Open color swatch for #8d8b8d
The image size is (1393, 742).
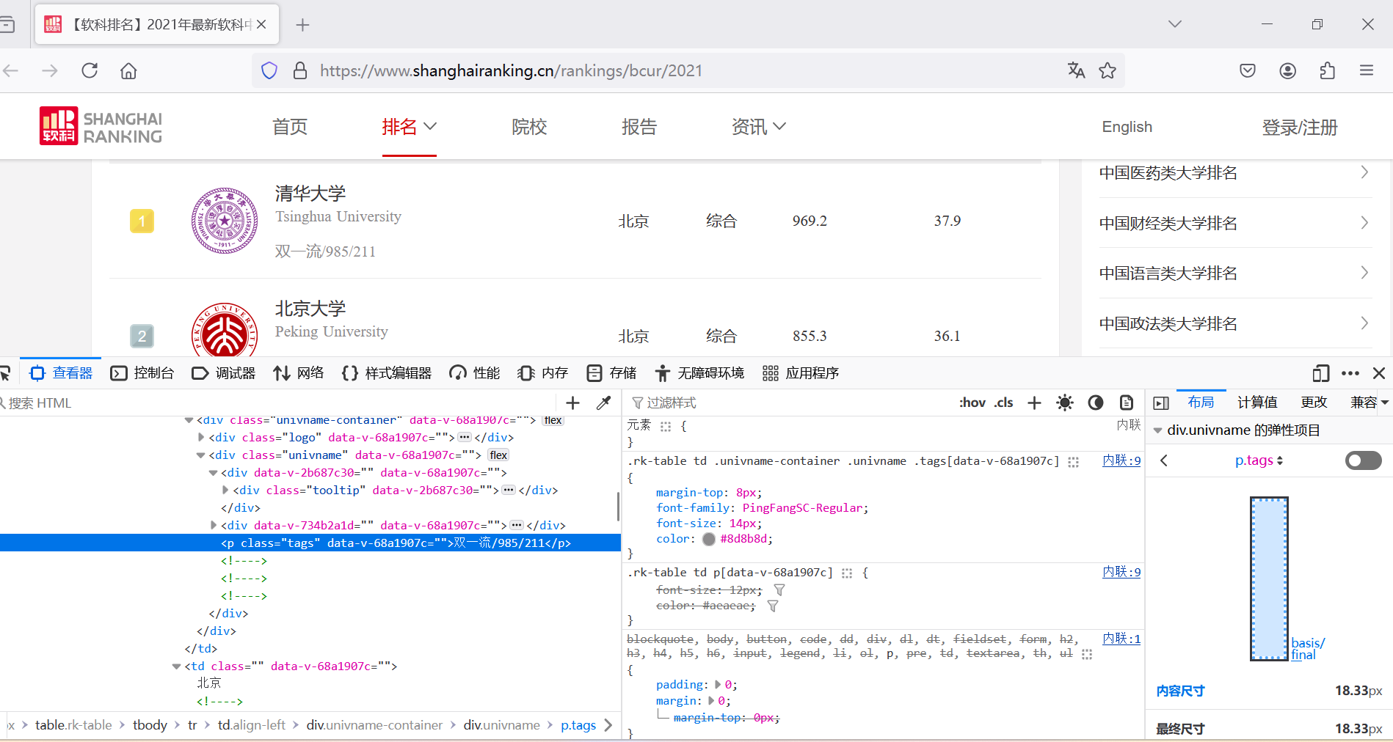pyautogui.click(x=708, y=539)
